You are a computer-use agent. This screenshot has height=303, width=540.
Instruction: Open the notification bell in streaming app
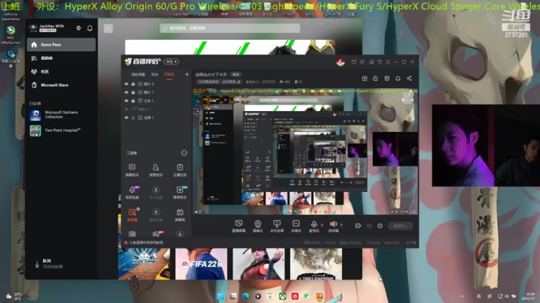(x=398, y=78)
